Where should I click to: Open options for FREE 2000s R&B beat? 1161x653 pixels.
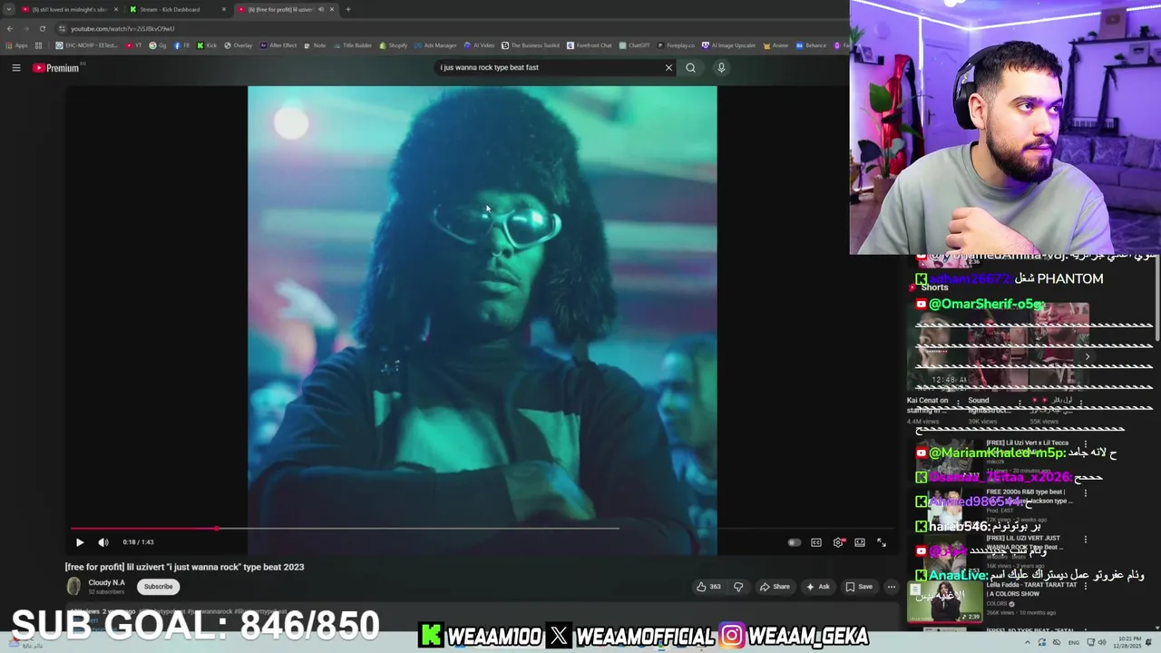click(x=1086, y=493)
